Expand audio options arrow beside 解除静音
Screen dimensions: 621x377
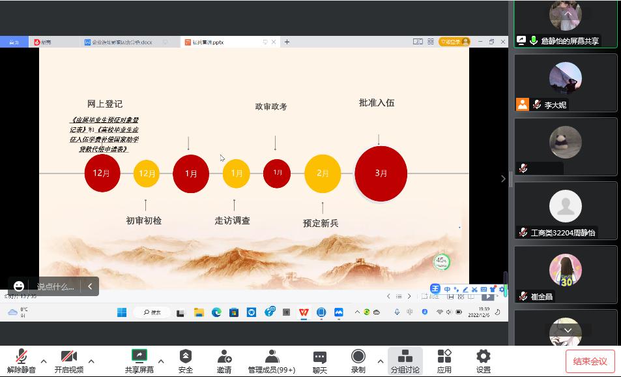(44, 361)
